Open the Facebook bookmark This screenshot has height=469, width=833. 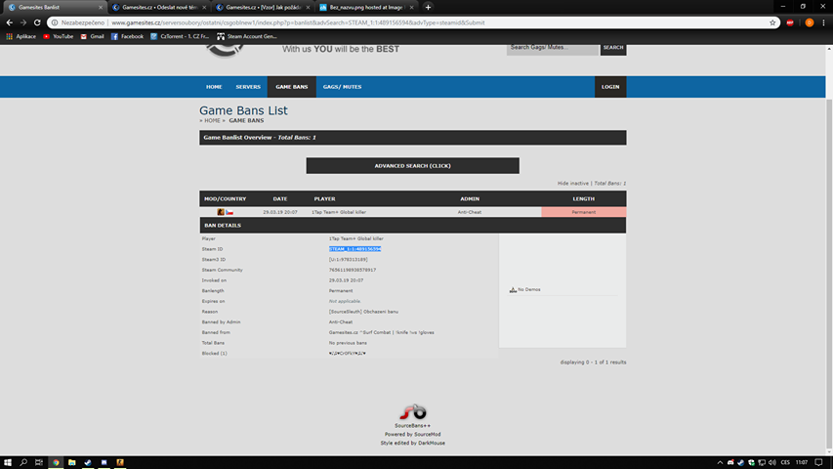point(127,37)
